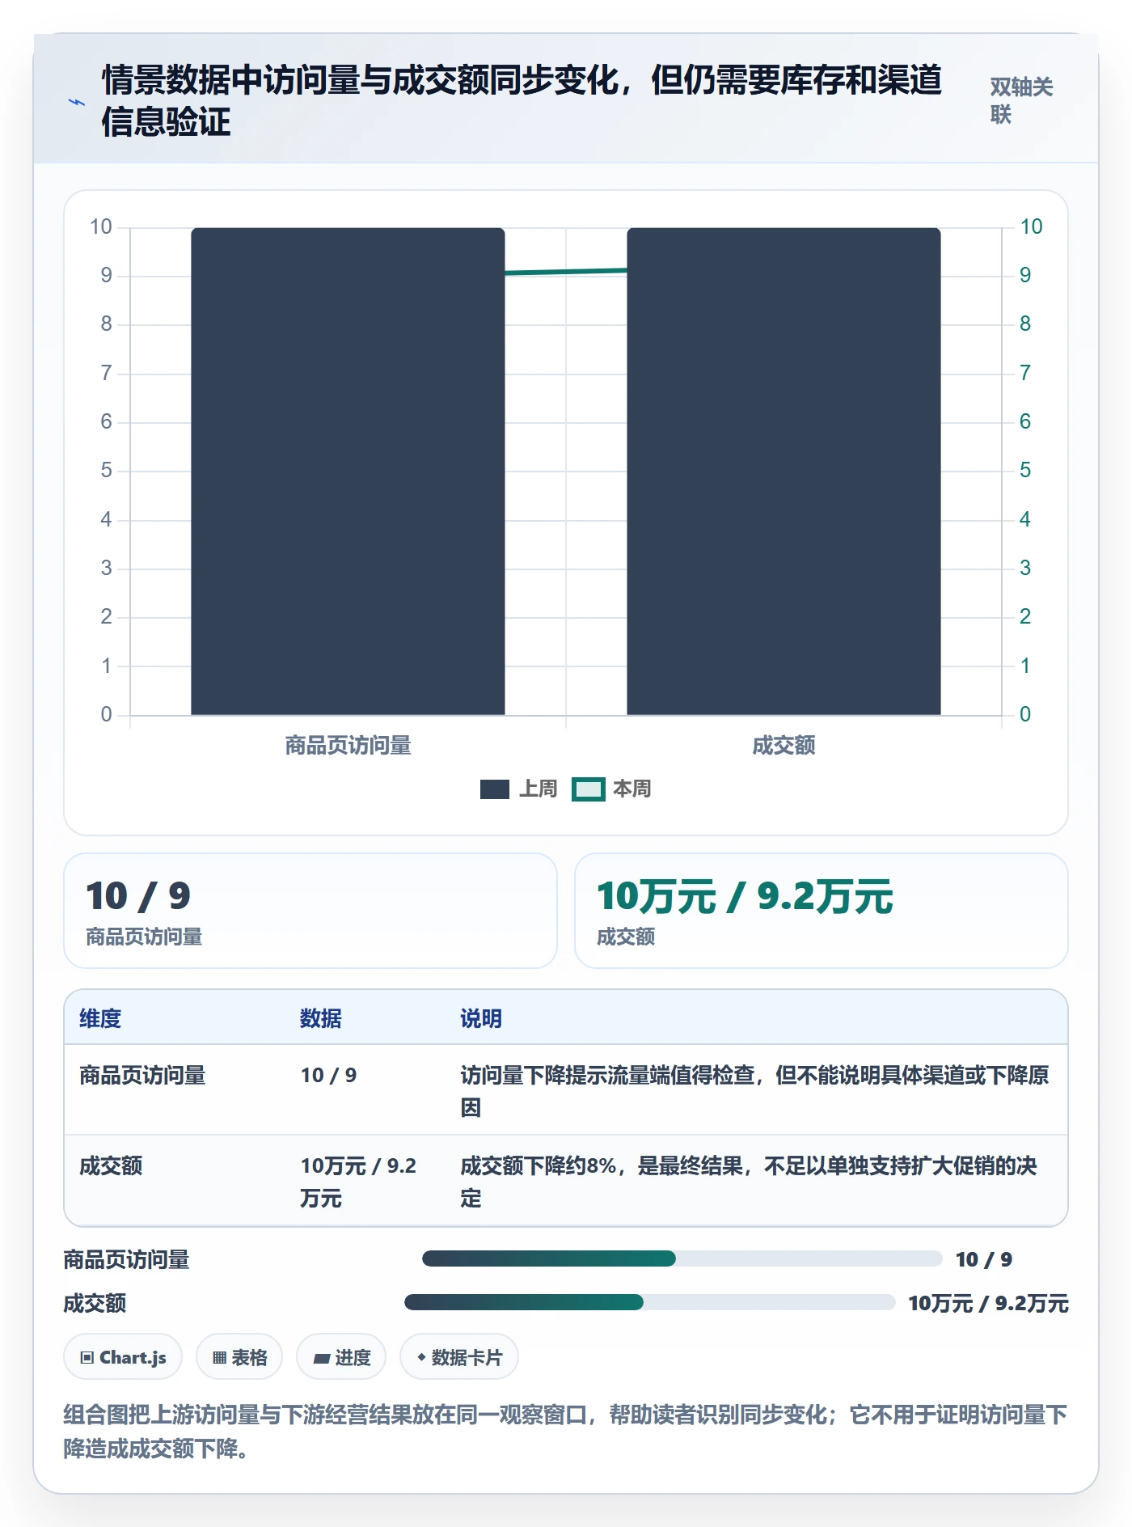Select the 进度 tag chip
Viewport: 1132px width, 1527px height.
pos(341,1357)
